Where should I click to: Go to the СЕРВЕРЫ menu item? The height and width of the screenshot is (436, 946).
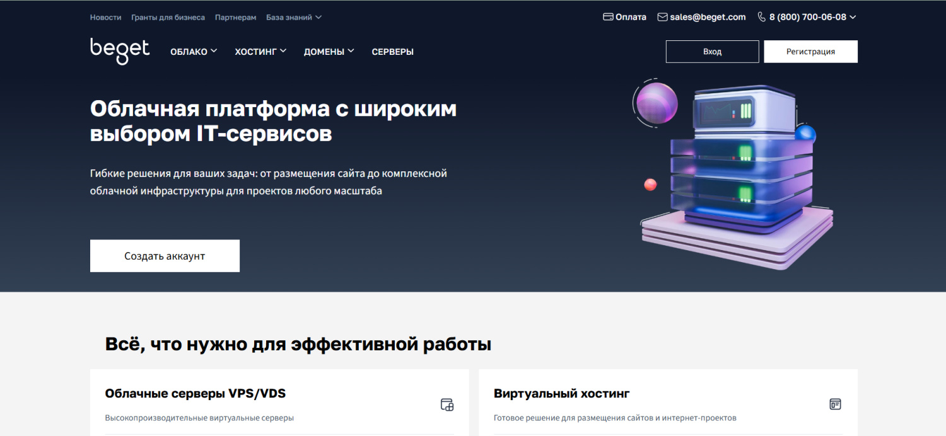pos(392,52)
